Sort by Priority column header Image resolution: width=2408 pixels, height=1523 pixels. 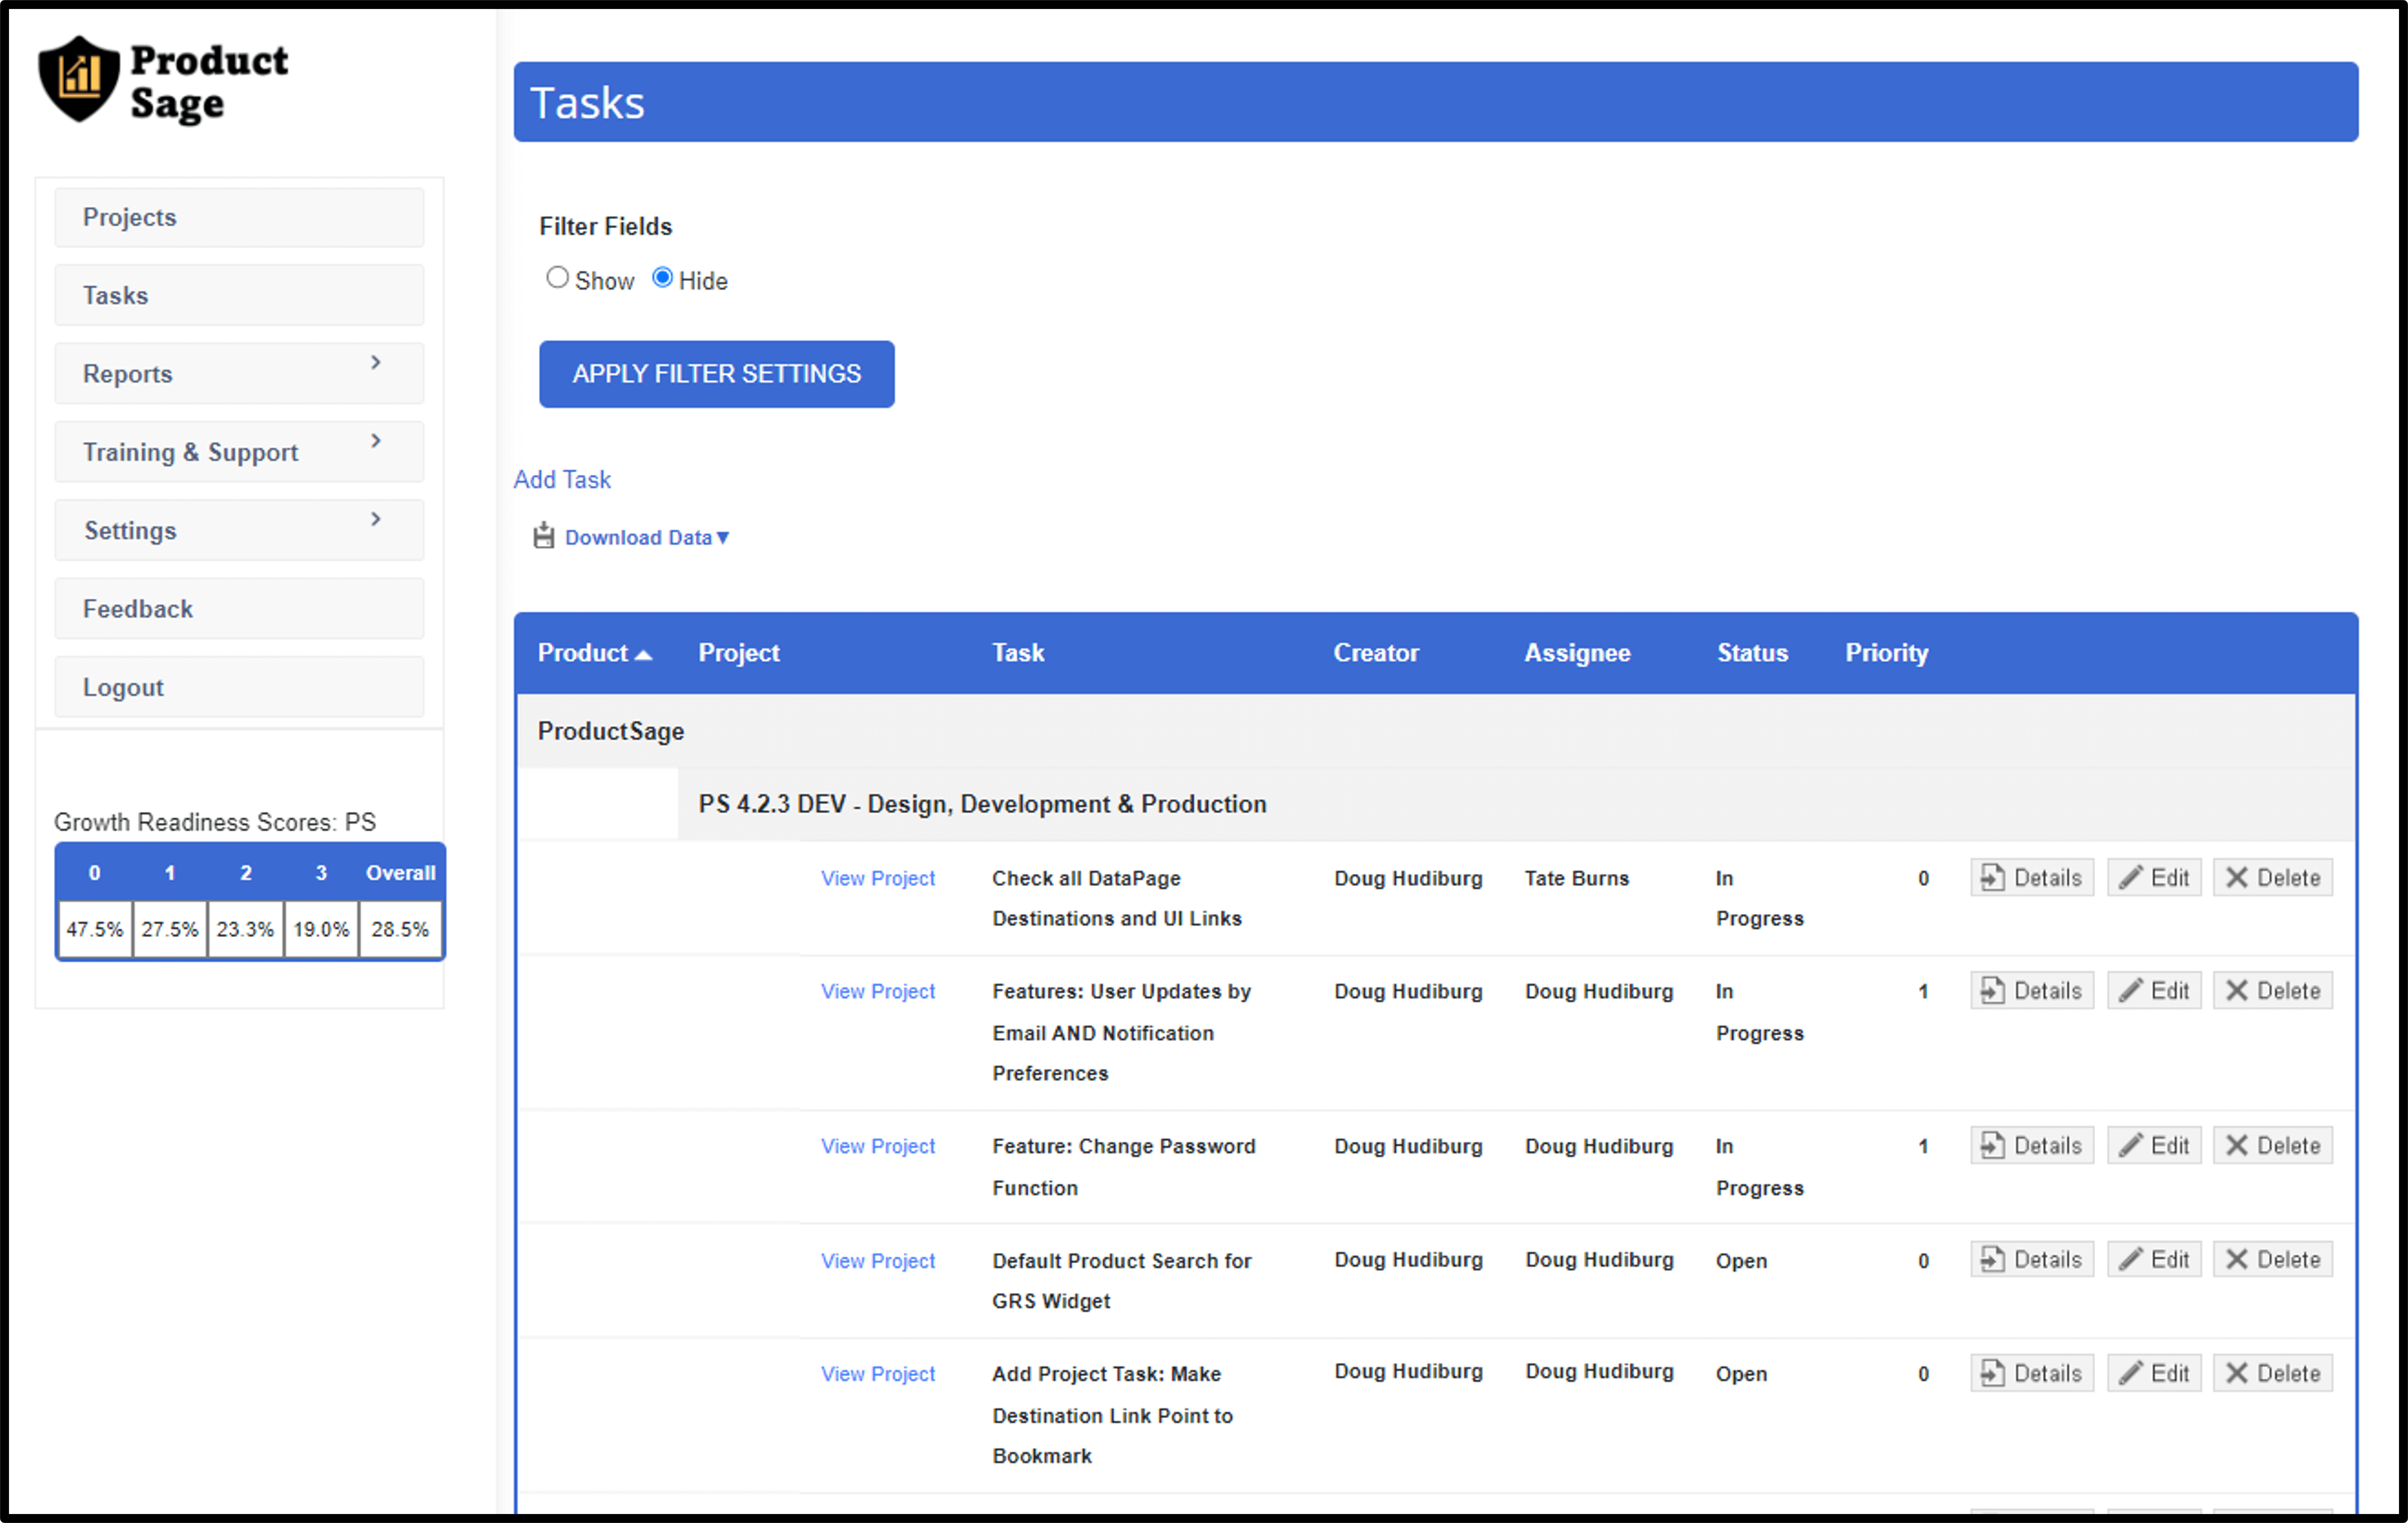(x=1887, y=652)
